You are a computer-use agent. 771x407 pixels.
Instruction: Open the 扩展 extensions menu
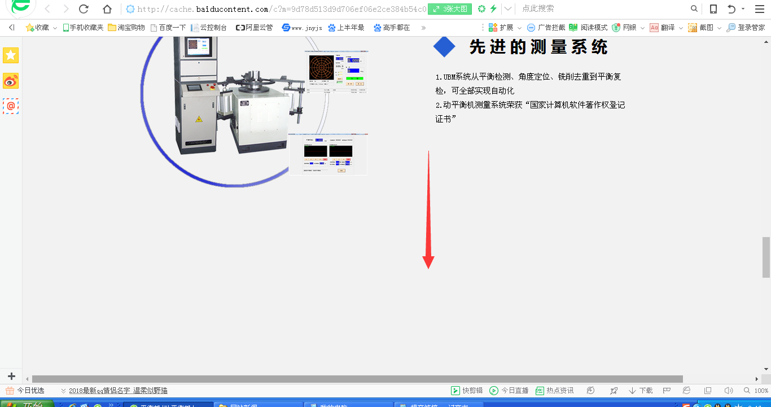pos(501,27)
